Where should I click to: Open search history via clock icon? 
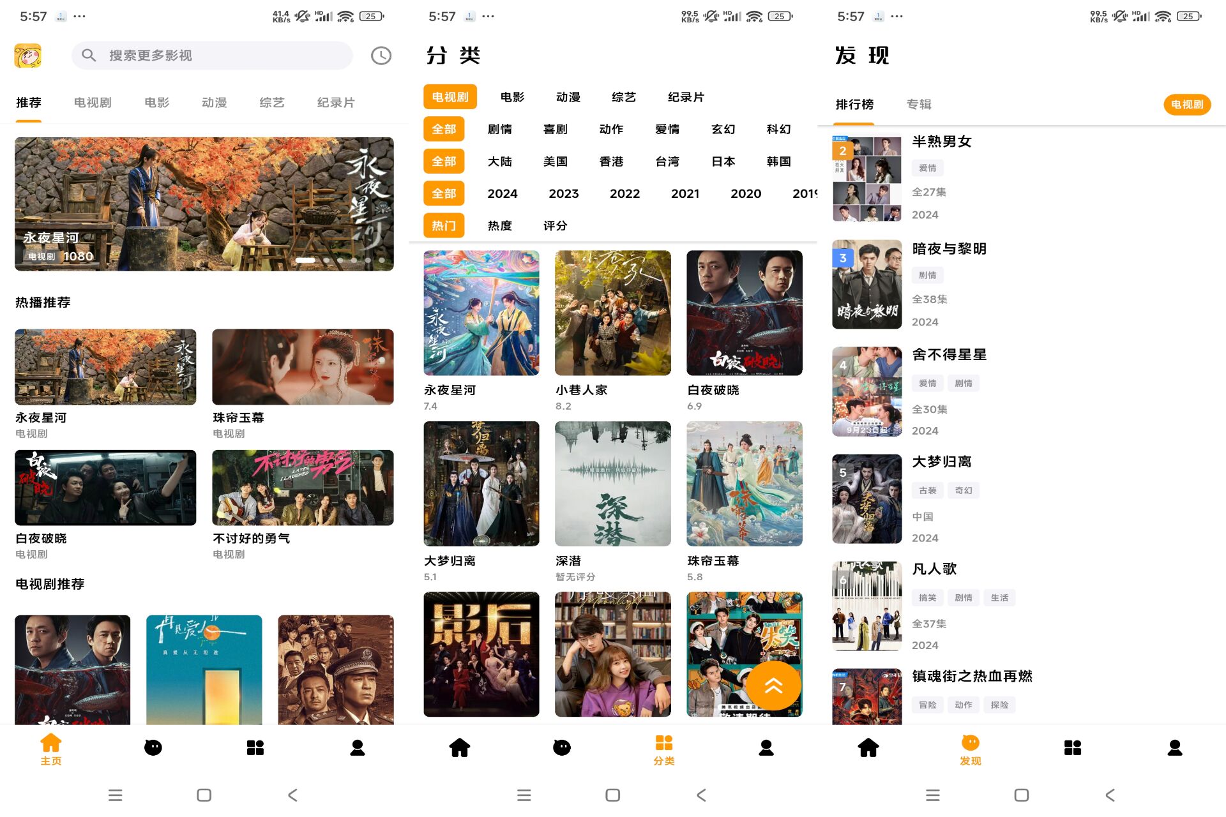click(381, 56)
